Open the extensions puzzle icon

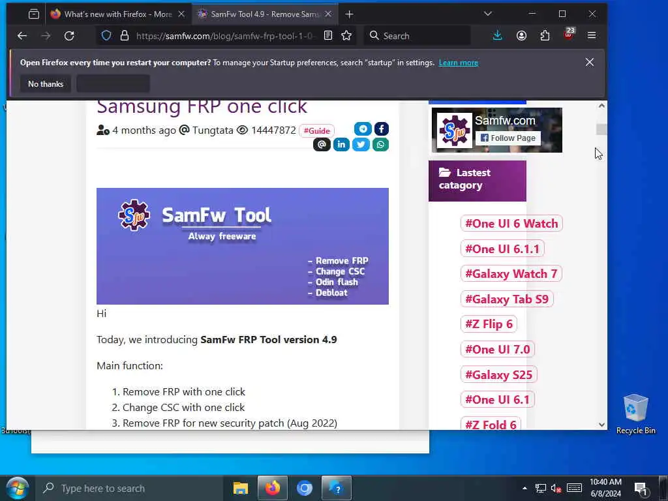[x=545, y=36]
